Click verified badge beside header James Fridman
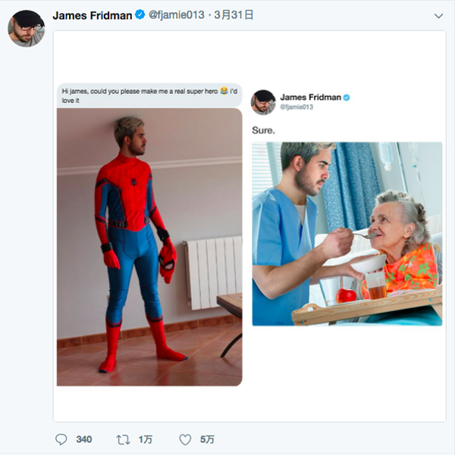This screenshot has width=455, height=455. tap(140, 15)
